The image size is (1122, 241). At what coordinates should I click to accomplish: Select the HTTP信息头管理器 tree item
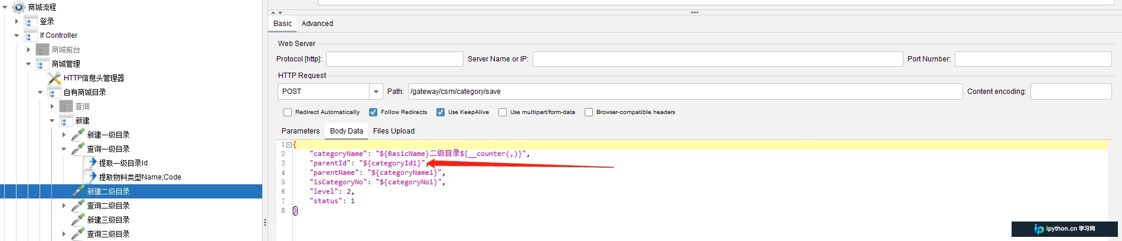(94, 78)
